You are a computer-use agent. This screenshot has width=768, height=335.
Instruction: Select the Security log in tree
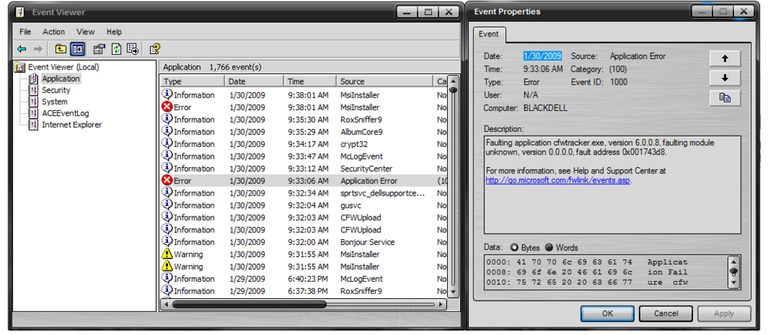pos(55,90)
